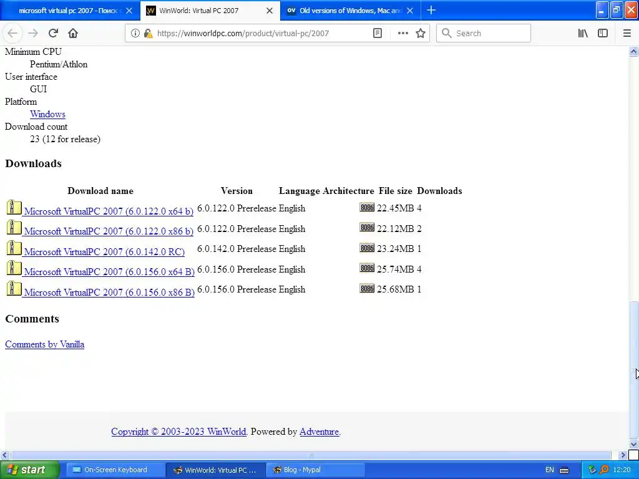639x479 pixels.
Task: Bookmark this page with the star
Action: tap(421, 34)
